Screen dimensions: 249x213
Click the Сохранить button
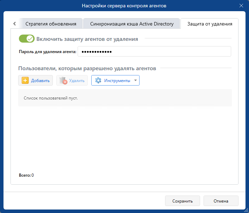coord(183,201)
